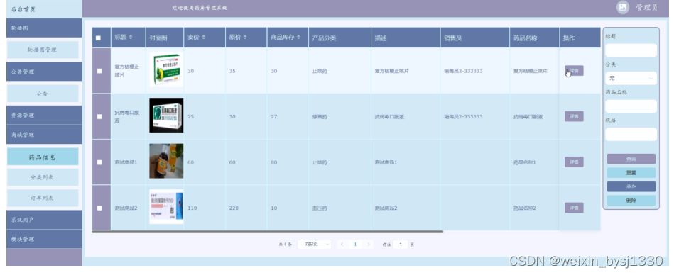Open the 测试商品1 cover image

tap(166, 161)
